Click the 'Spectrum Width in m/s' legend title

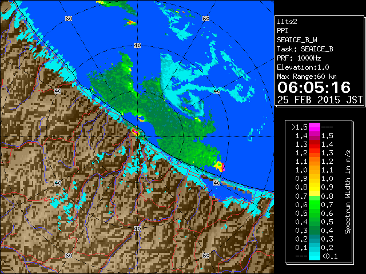[348, 192]
